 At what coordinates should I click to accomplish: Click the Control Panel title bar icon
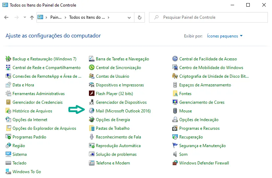[5, 5]
